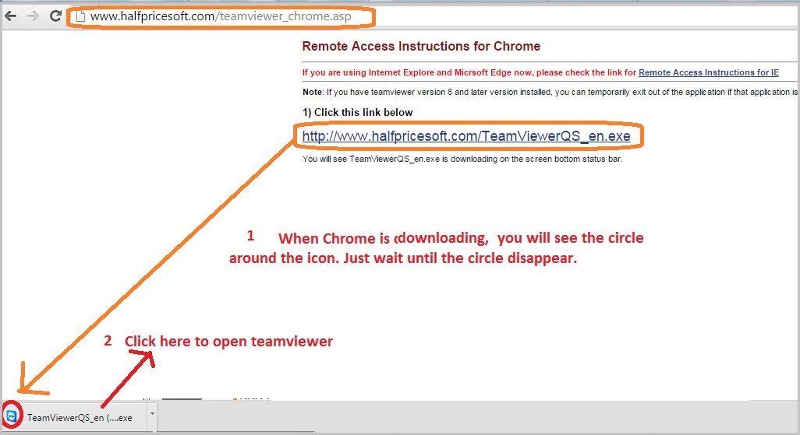
Task: Click the text "1) Click this link below"
Action: [357, 112]
